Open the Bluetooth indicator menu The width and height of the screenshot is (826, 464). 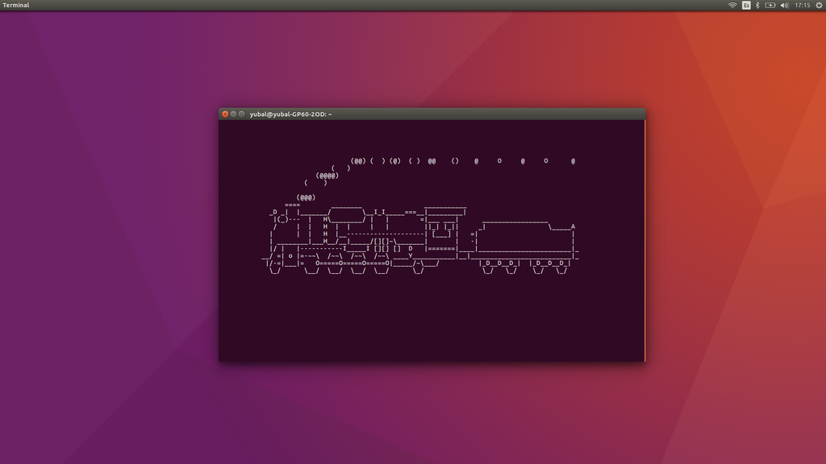click(757, 5)
